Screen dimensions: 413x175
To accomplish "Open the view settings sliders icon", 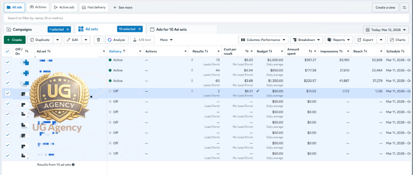I will click(404, 7).
